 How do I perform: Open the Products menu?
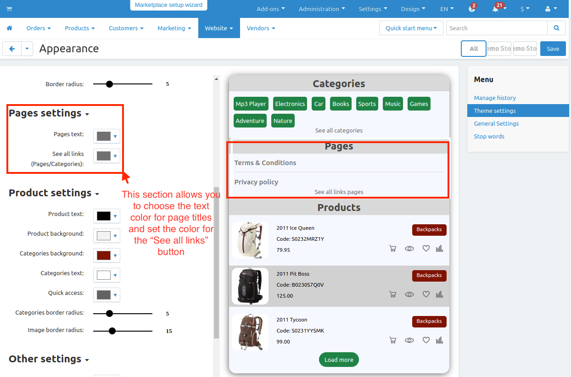79,28
